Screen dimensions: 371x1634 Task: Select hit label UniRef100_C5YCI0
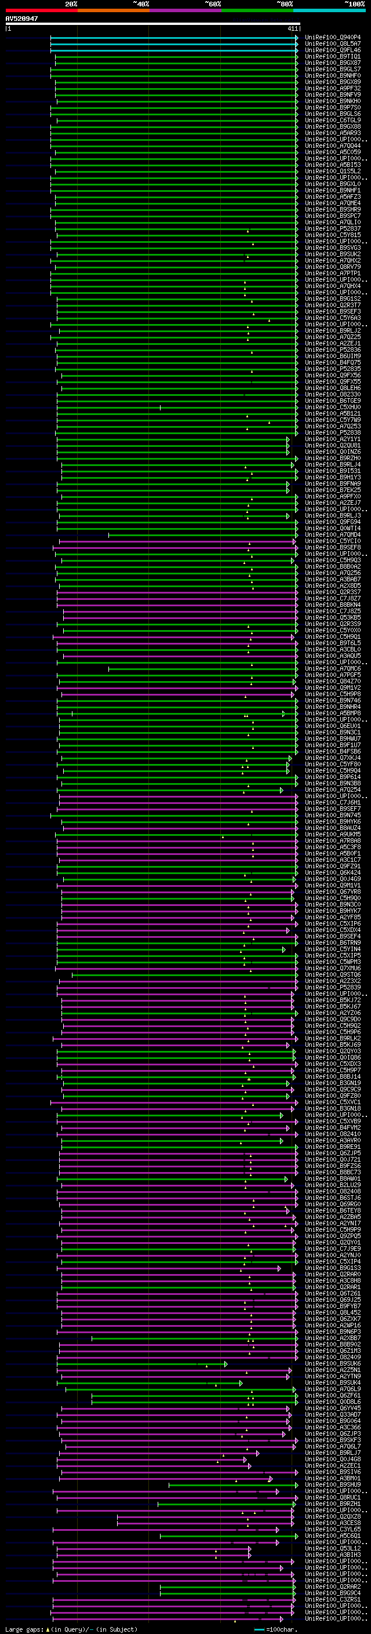333,541
